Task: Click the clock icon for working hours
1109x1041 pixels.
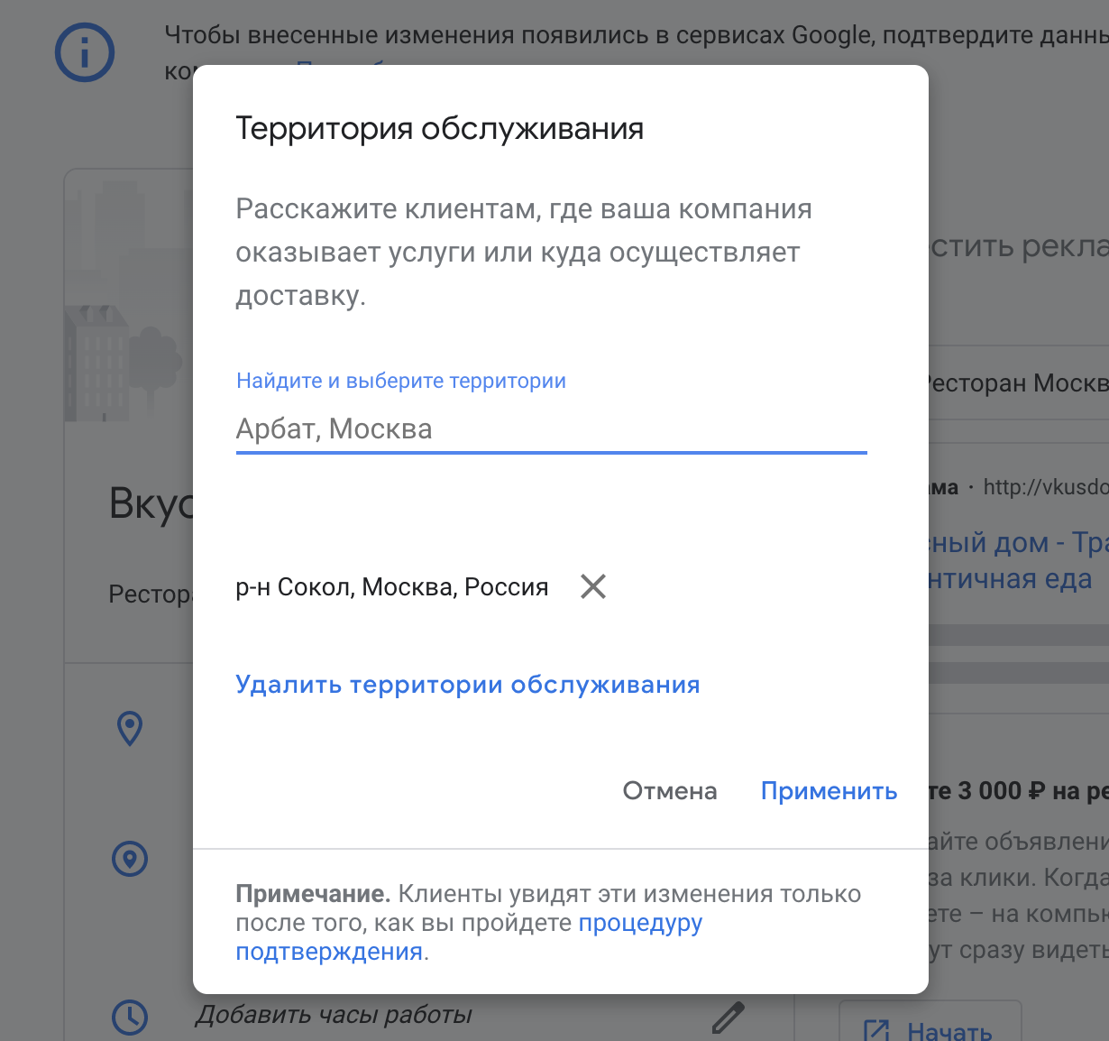Action: pyautogui.click(x=130, y=1016)
